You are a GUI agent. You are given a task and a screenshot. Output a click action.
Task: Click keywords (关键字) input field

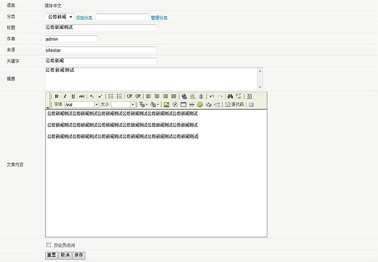pos(101,61)
